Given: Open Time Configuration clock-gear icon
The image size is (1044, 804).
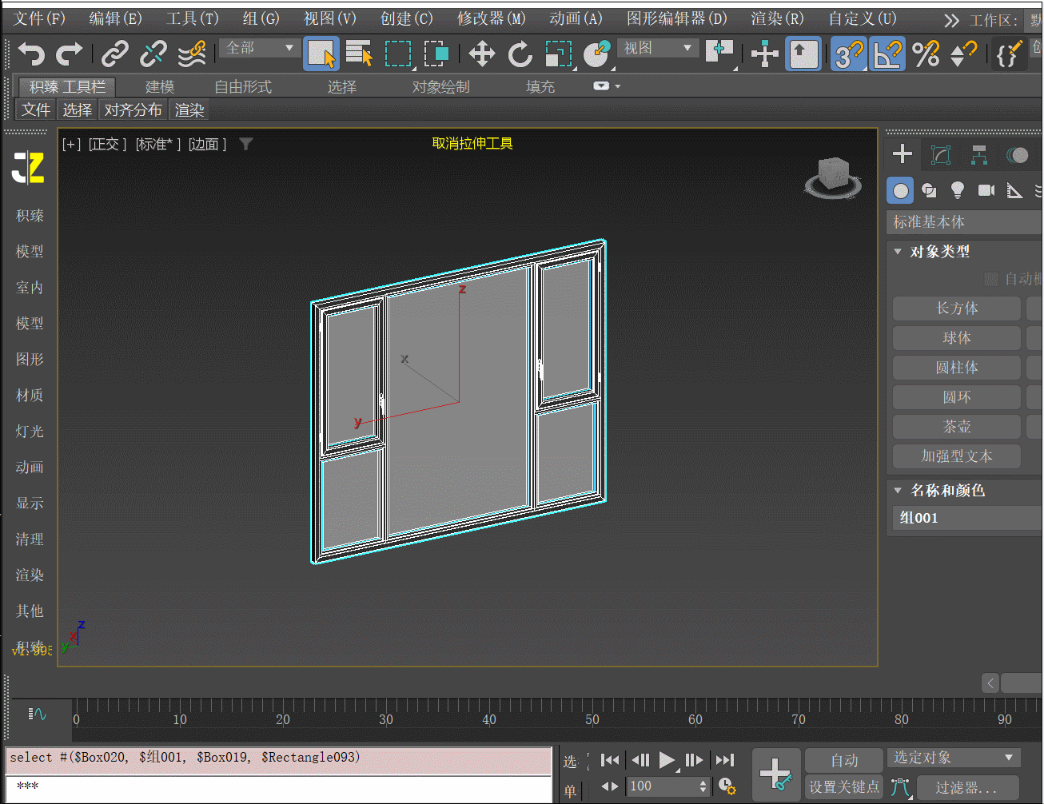Looking at the screenshot, I should [x=727, y=786].
